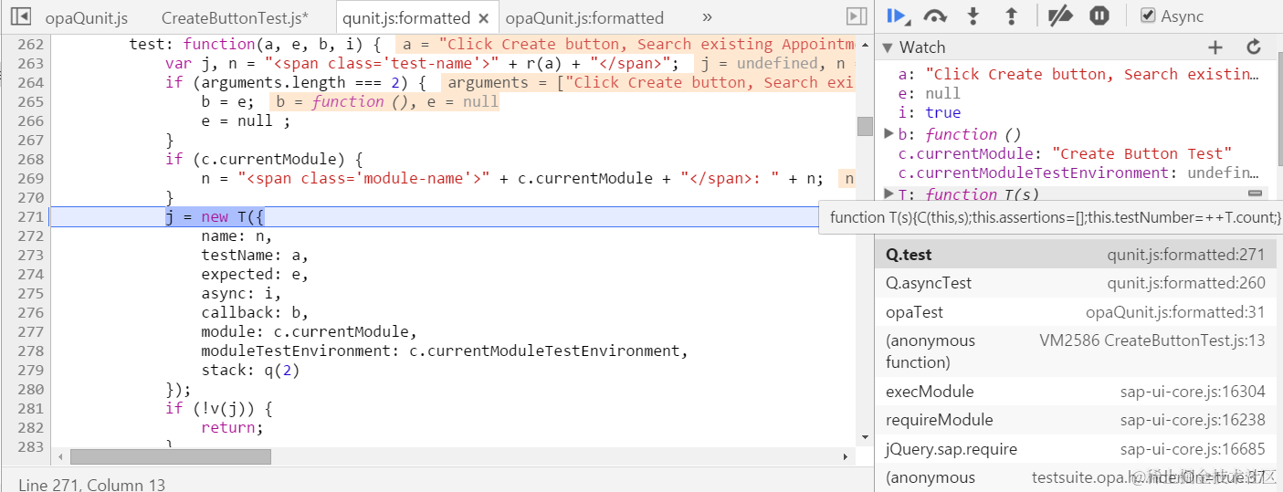
Task: Remove the T watch expression
Action: tap(1255, 194)
